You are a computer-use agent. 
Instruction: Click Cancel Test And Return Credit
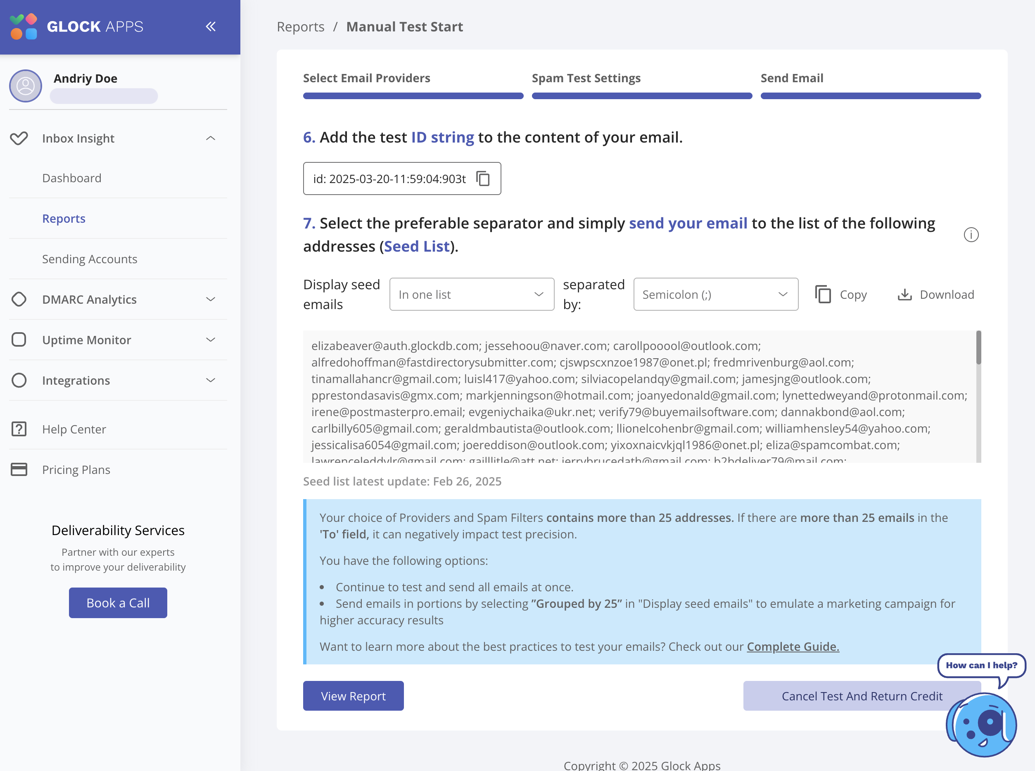[861, 696]
